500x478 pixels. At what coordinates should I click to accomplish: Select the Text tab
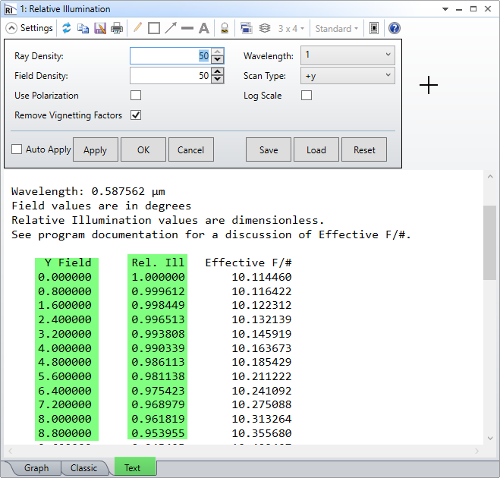click(135, 467)
